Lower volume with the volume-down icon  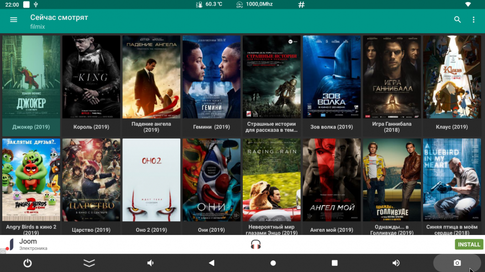click(x=150, y=263)
